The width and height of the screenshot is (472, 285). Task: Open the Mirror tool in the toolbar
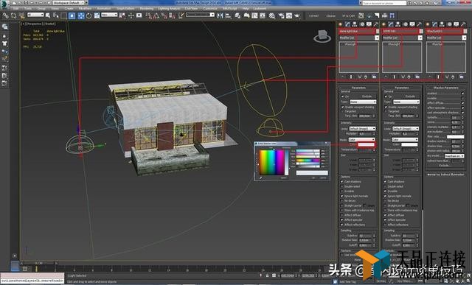220,15
